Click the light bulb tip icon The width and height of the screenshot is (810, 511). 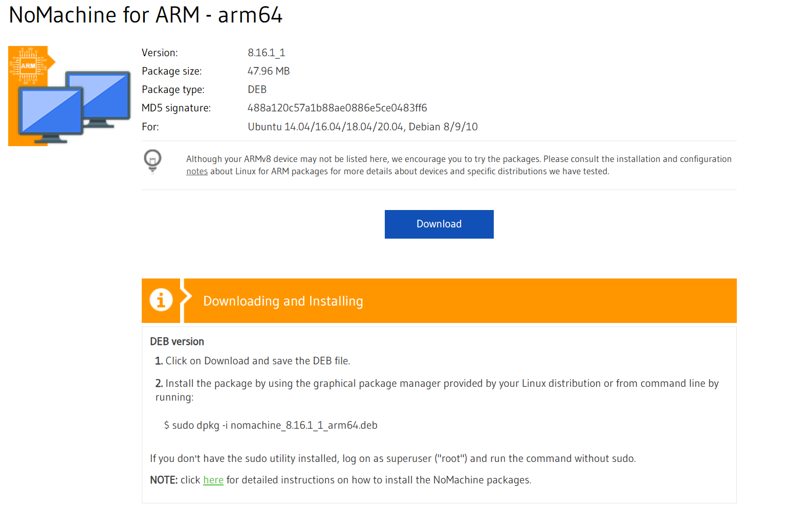pos(152,161)
